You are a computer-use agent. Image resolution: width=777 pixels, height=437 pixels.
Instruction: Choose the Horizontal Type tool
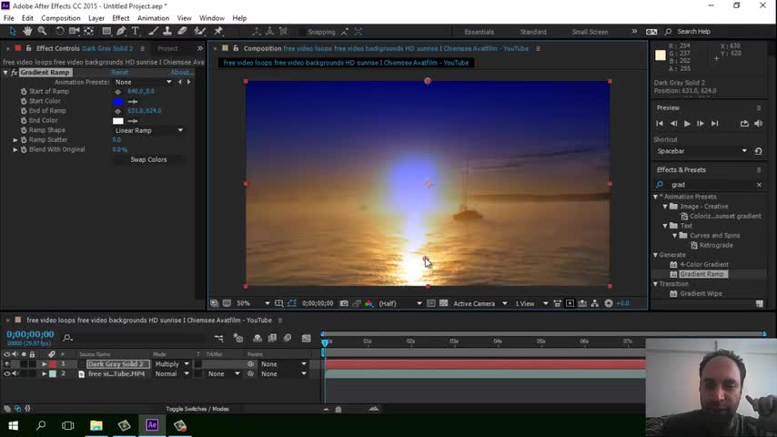click(136, 31)
